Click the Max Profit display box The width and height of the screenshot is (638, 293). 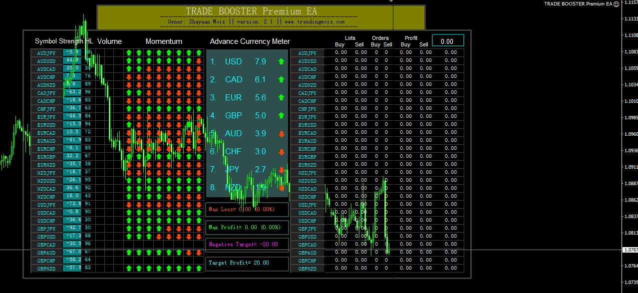pos(247,228)
